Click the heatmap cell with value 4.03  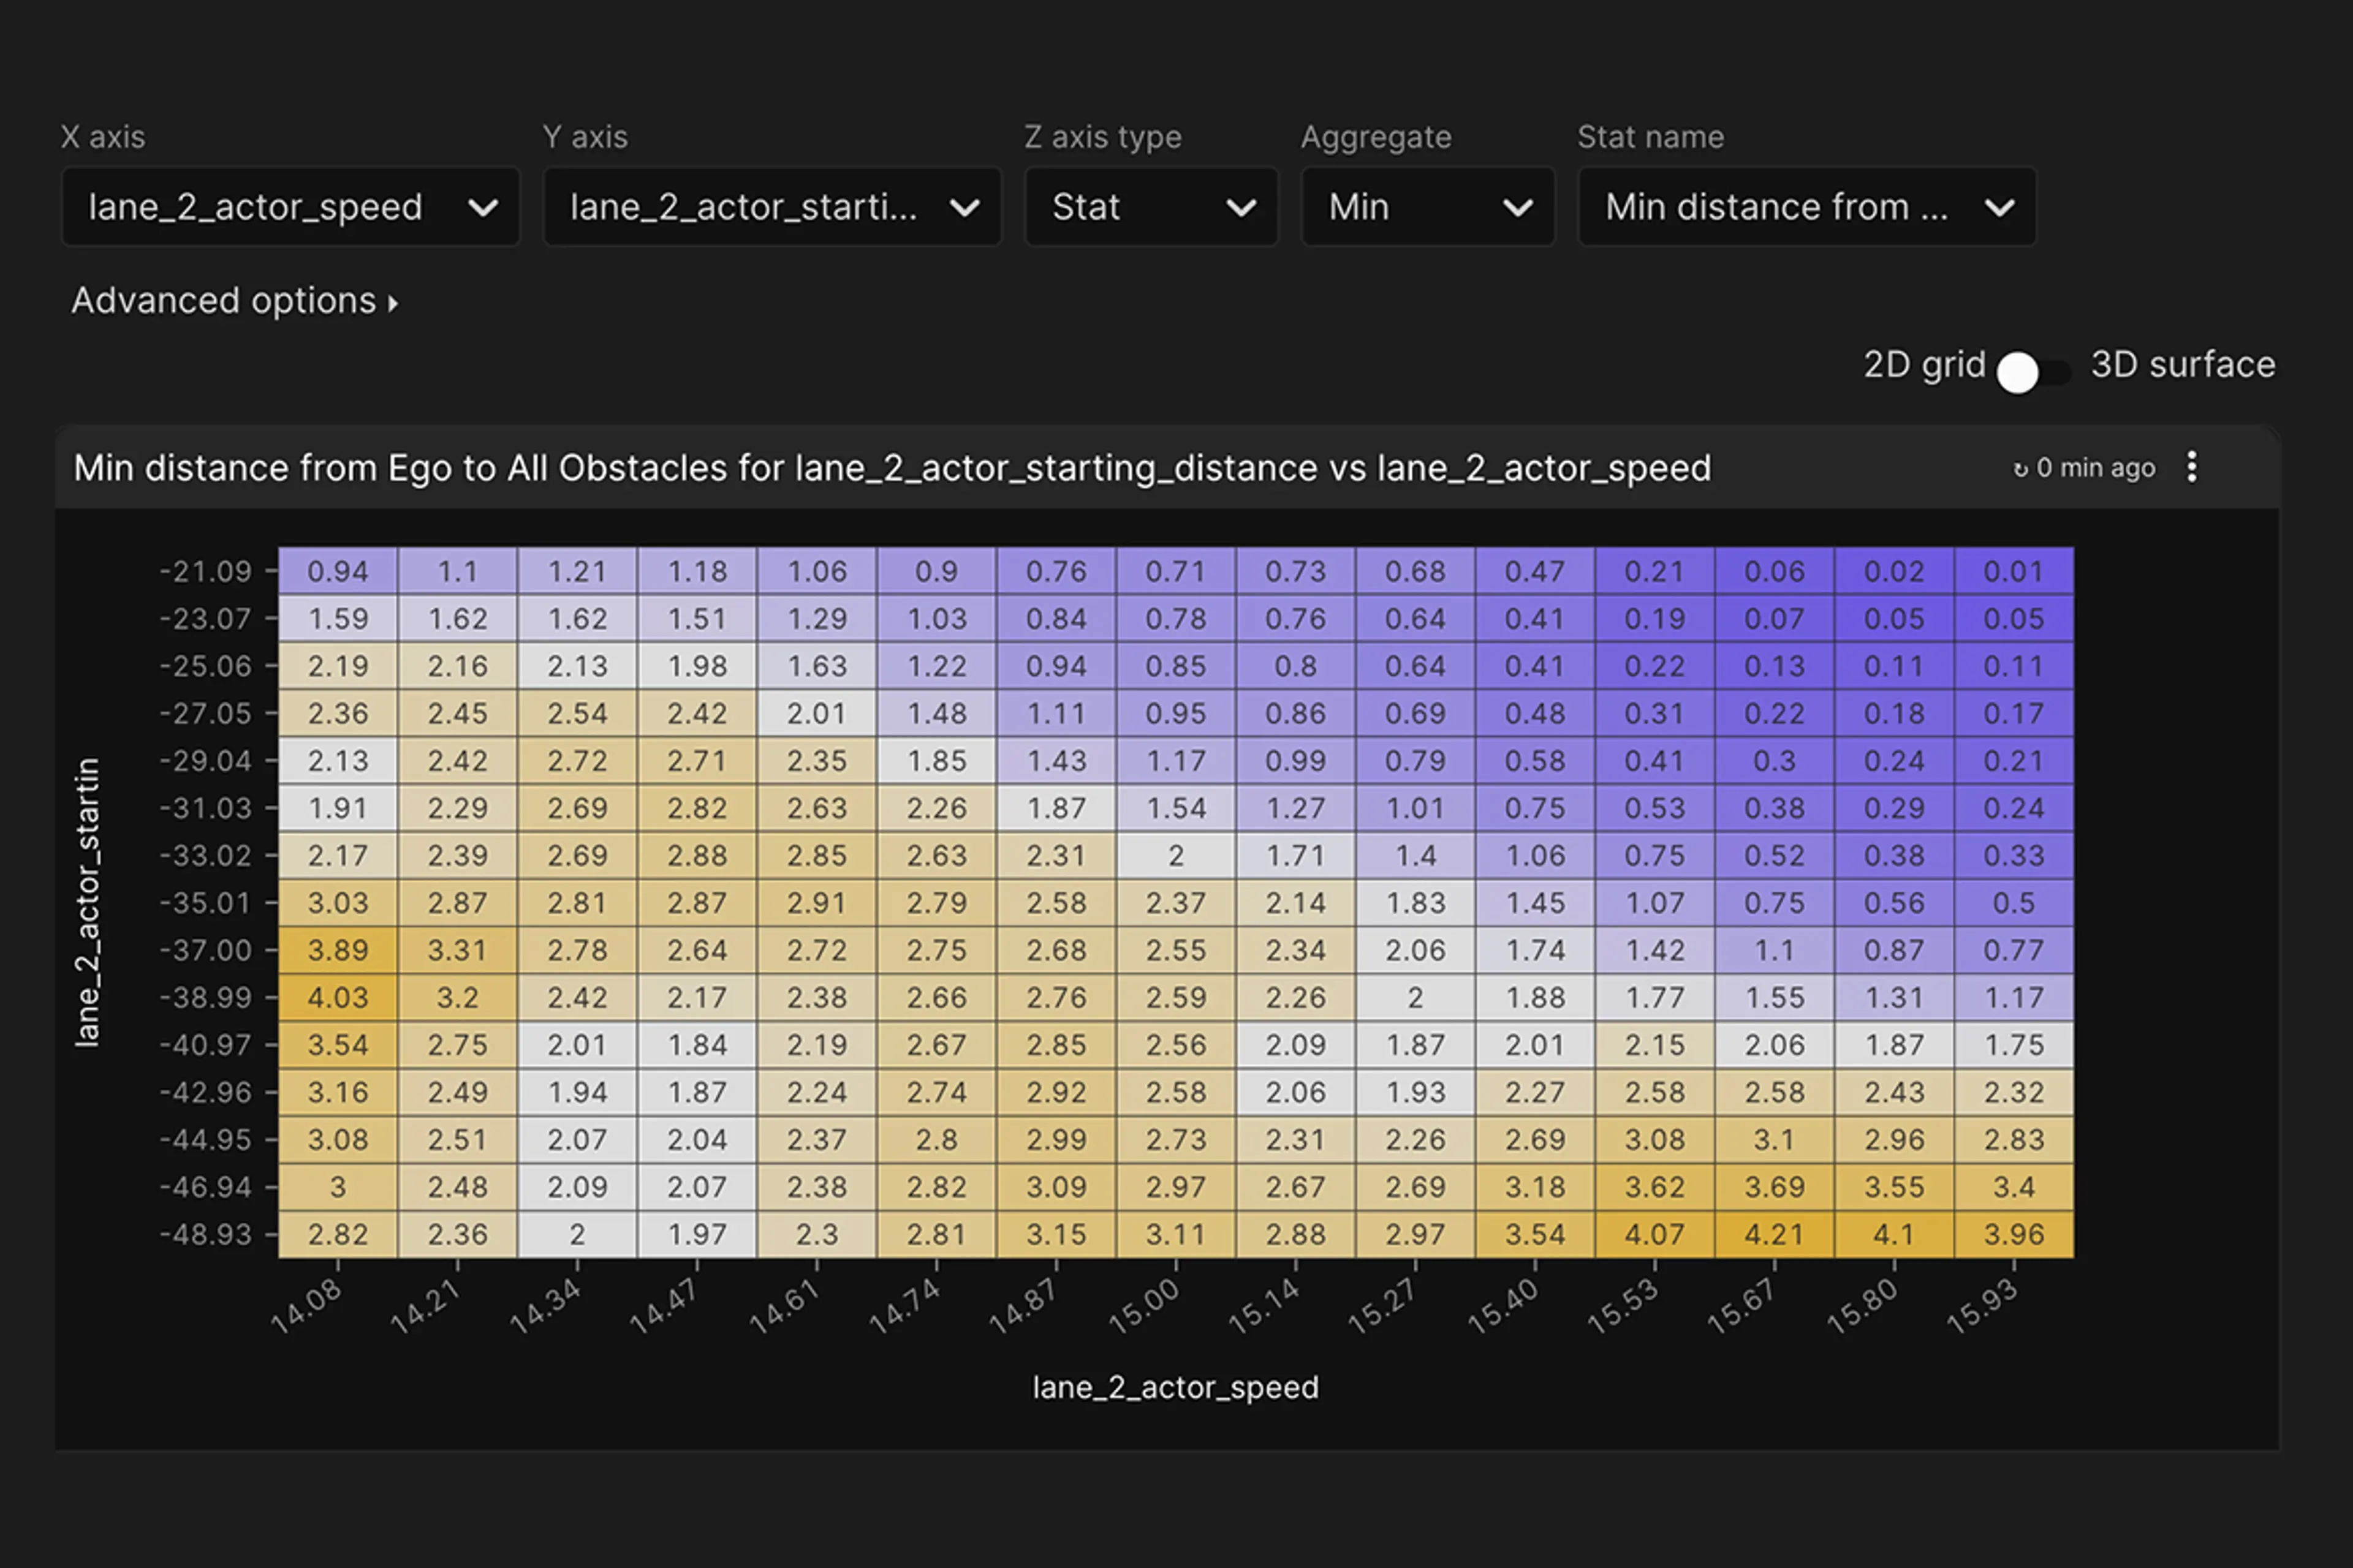(x=338, y=997)
